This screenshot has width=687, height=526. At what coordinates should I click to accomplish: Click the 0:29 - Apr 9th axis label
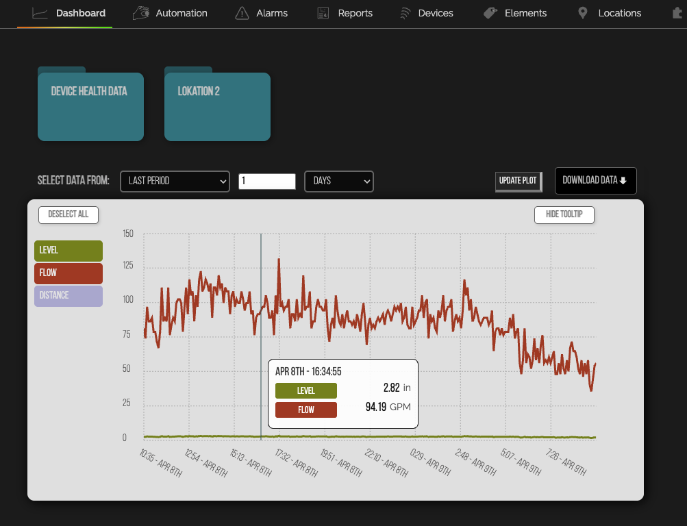point(430,462)
